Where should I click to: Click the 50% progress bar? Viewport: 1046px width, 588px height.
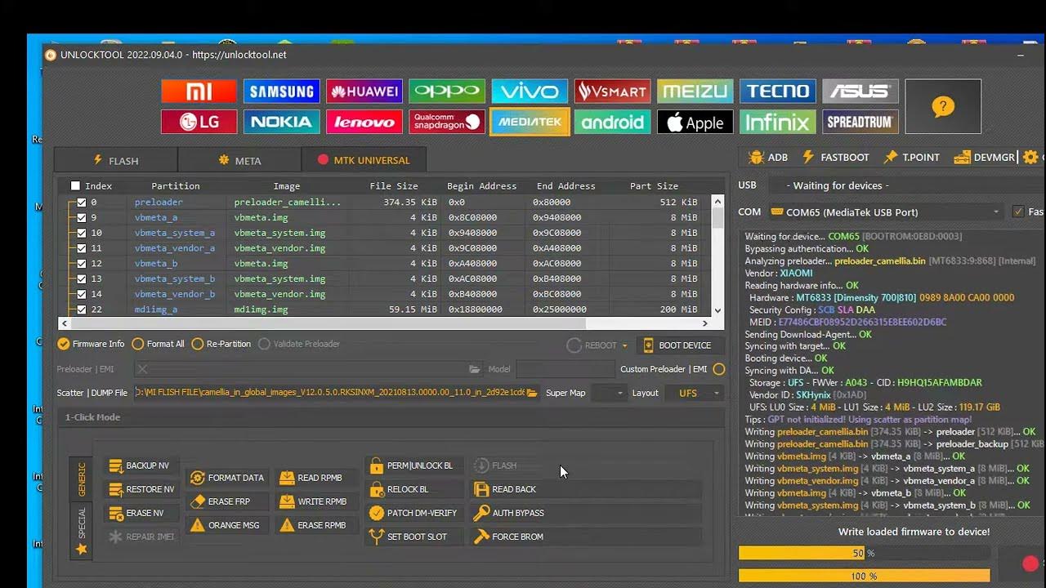pos(864,553)
